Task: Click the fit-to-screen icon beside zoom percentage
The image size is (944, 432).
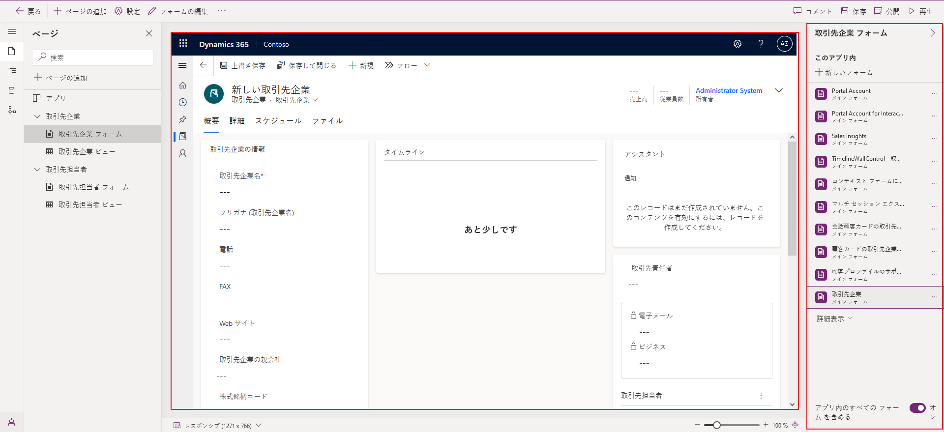Action: pyautogui.click(x=795, y=425)
